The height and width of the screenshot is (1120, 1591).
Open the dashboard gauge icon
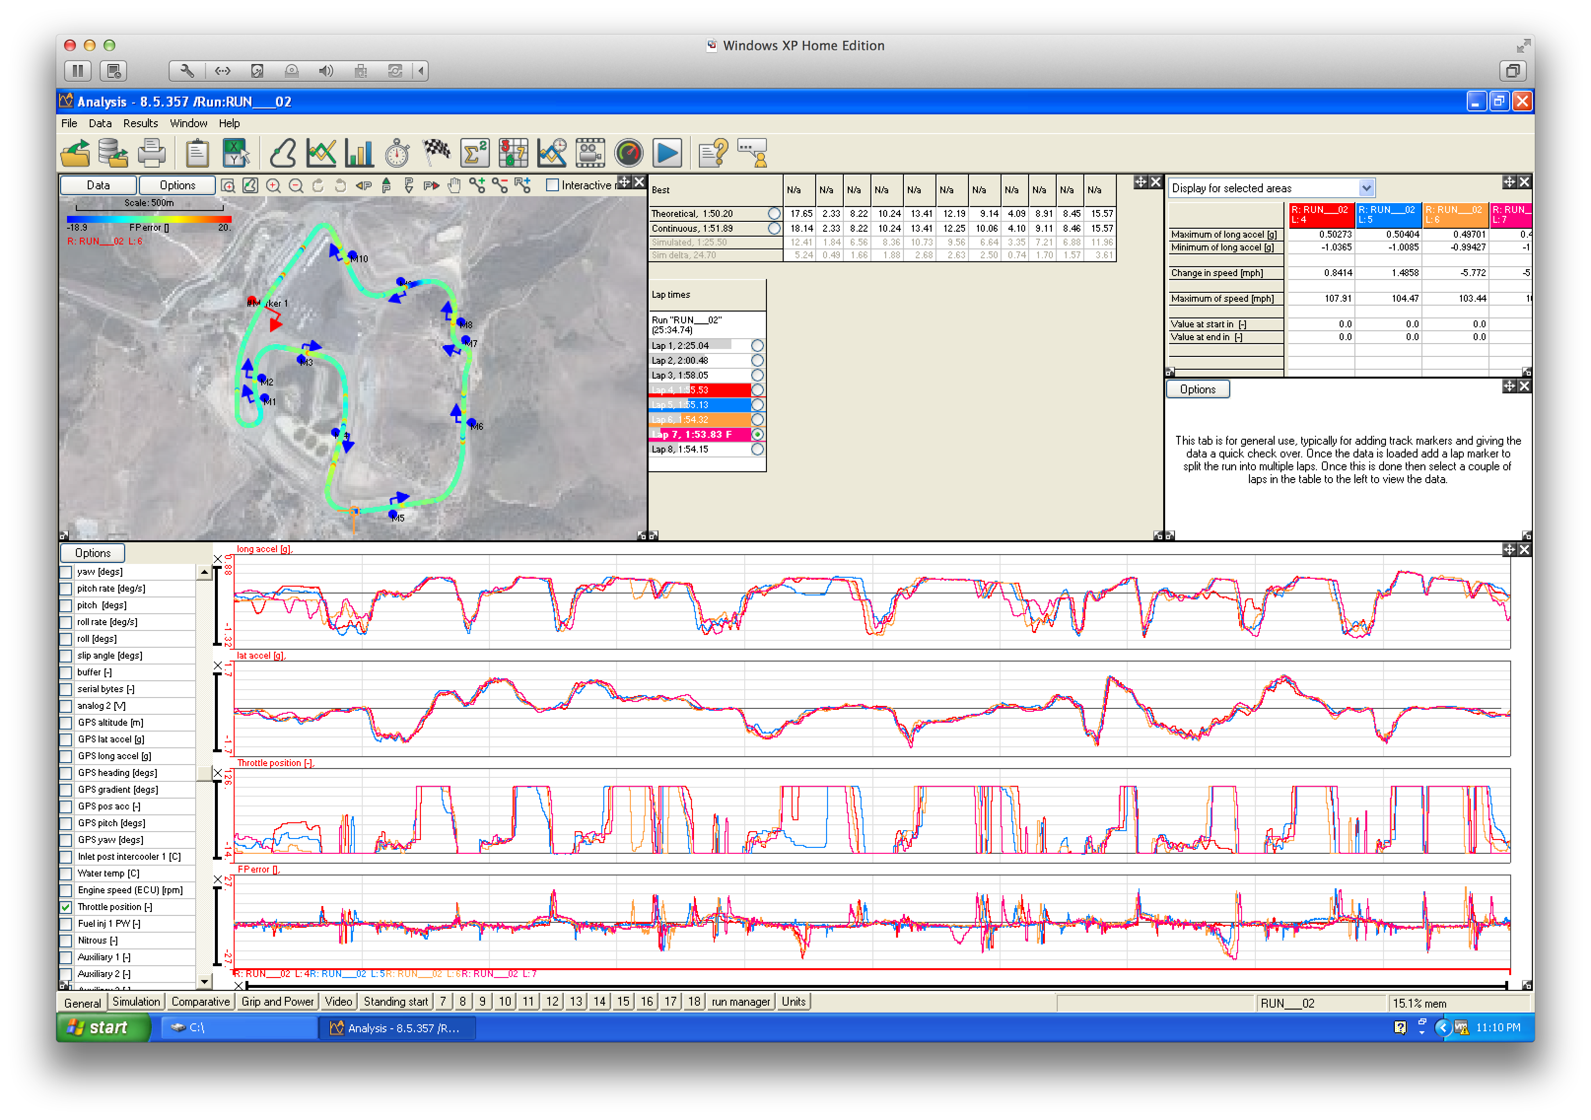[x=628, y=152]
